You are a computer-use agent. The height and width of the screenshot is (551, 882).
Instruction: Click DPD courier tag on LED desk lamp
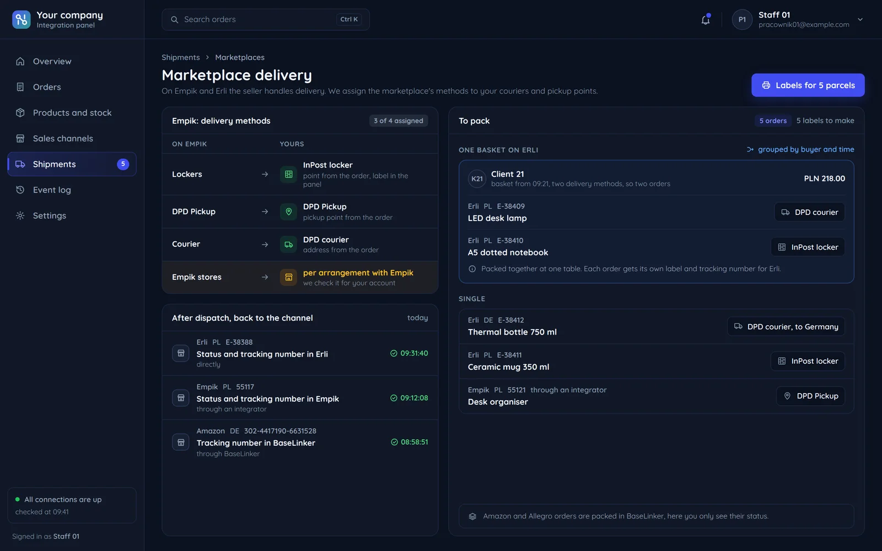click(810, 212)
